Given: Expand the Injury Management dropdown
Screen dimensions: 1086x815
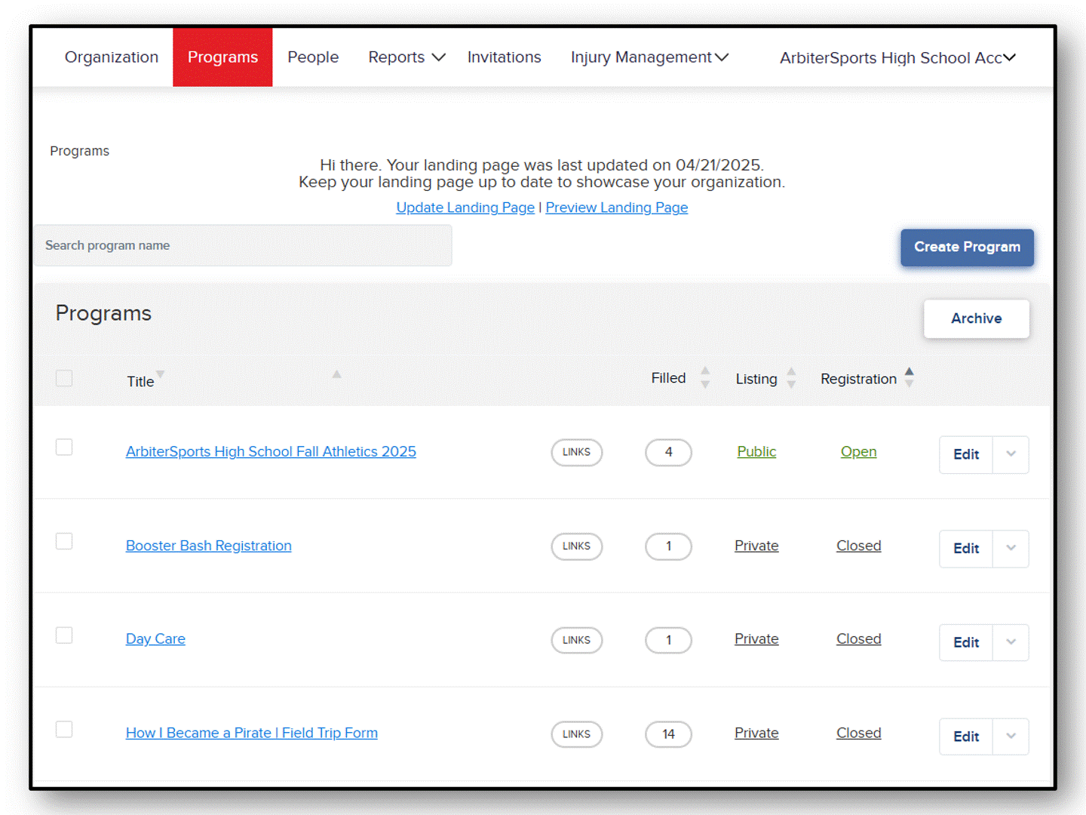Looking at the screenshot, I should (x=649, y=57).
